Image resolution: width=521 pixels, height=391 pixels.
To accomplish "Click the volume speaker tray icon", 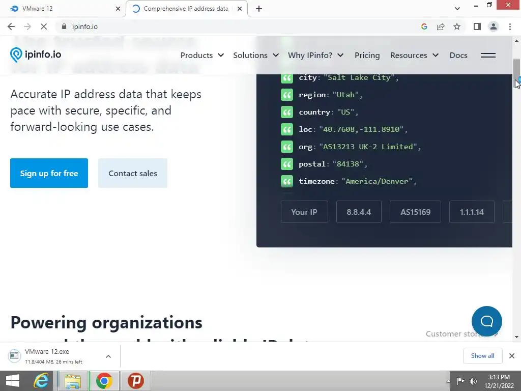I will click(x=473, y=381).
